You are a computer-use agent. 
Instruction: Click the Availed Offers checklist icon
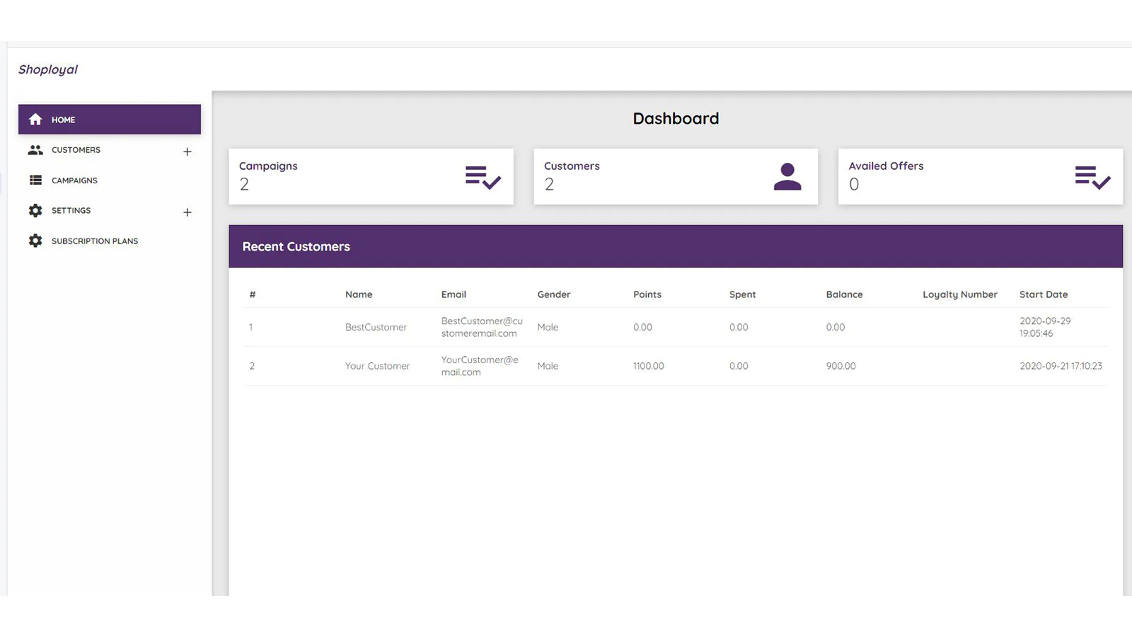[1092, 177]
